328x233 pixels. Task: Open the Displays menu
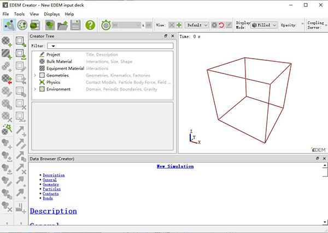52,14
